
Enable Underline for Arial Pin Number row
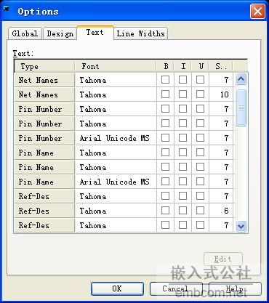[200, 138]
